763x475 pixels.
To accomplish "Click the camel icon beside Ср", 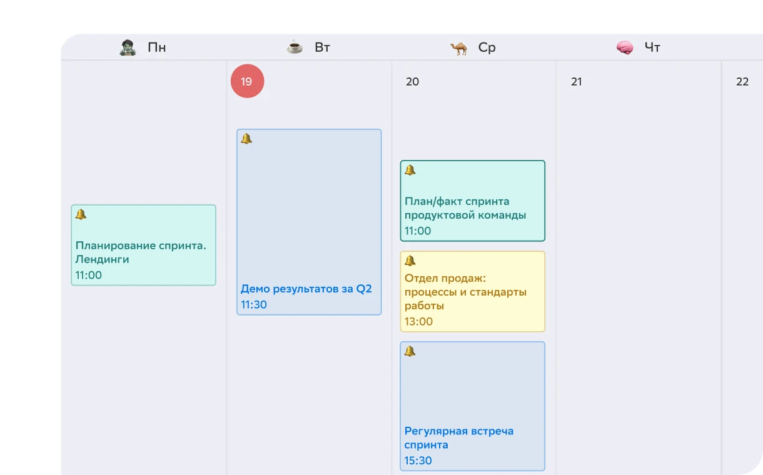I will pos(458,47).
